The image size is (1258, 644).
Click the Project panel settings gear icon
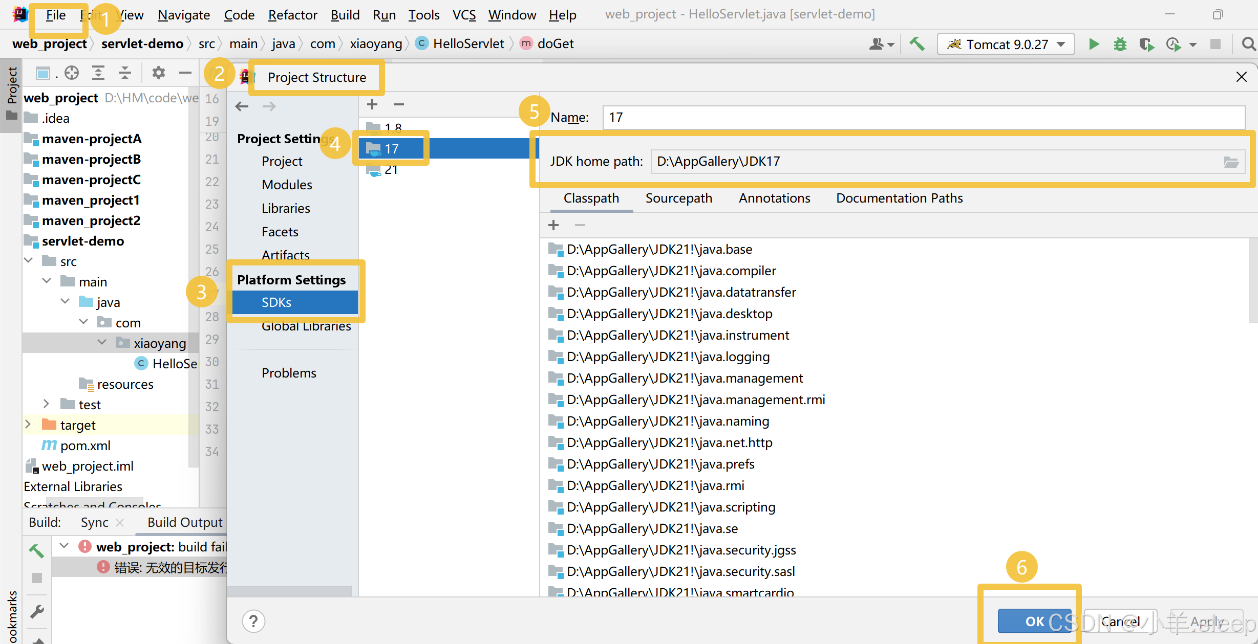pyautogui.click(x=158, y=73)
